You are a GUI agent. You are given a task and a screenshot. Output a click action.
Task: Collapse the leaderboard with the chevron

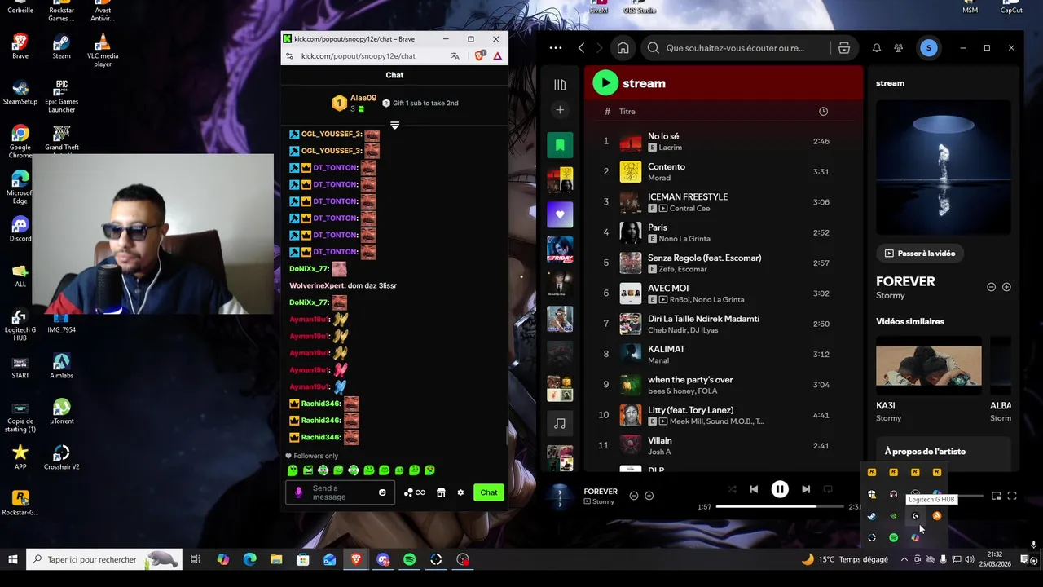[394, 126]
